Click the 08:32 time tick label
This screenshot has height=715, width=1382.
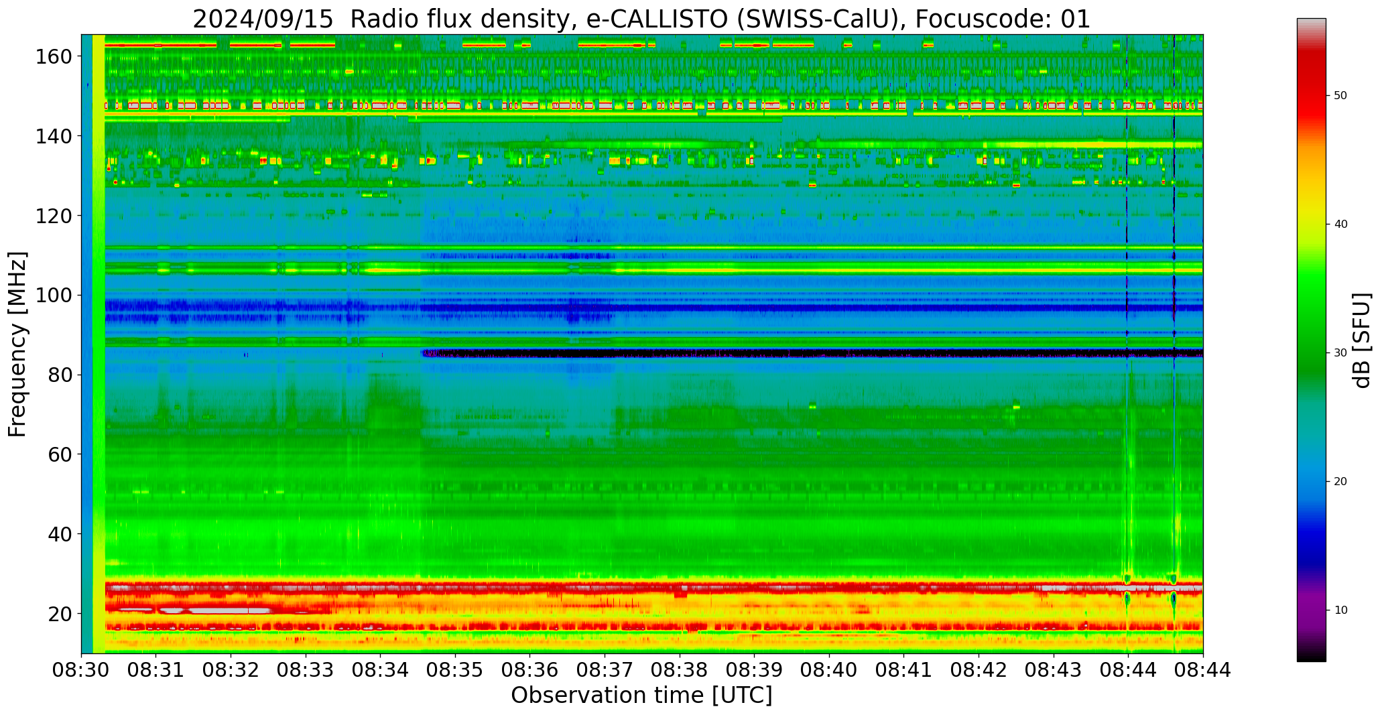(231, 670)
